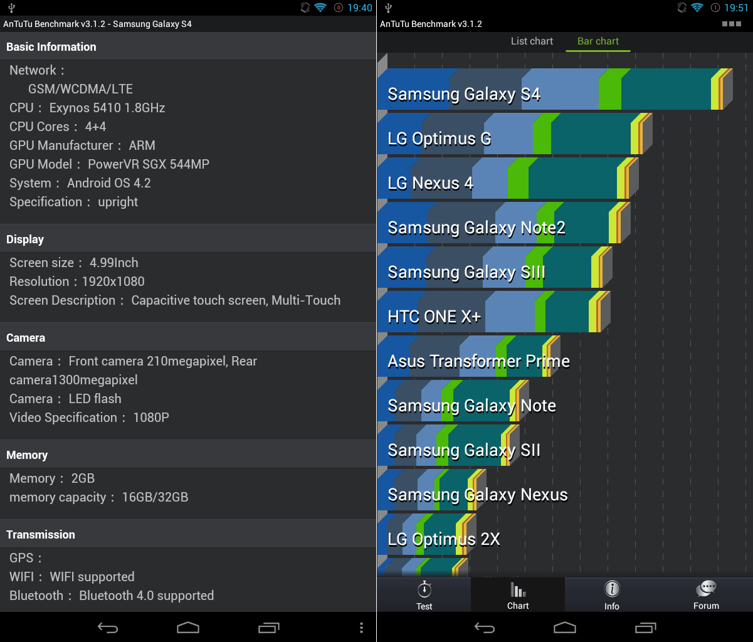This screenshot has width=753, height=642.
Task: Click the memory capacity 16GB/32GB line
Action: click(x=98, y=497)
